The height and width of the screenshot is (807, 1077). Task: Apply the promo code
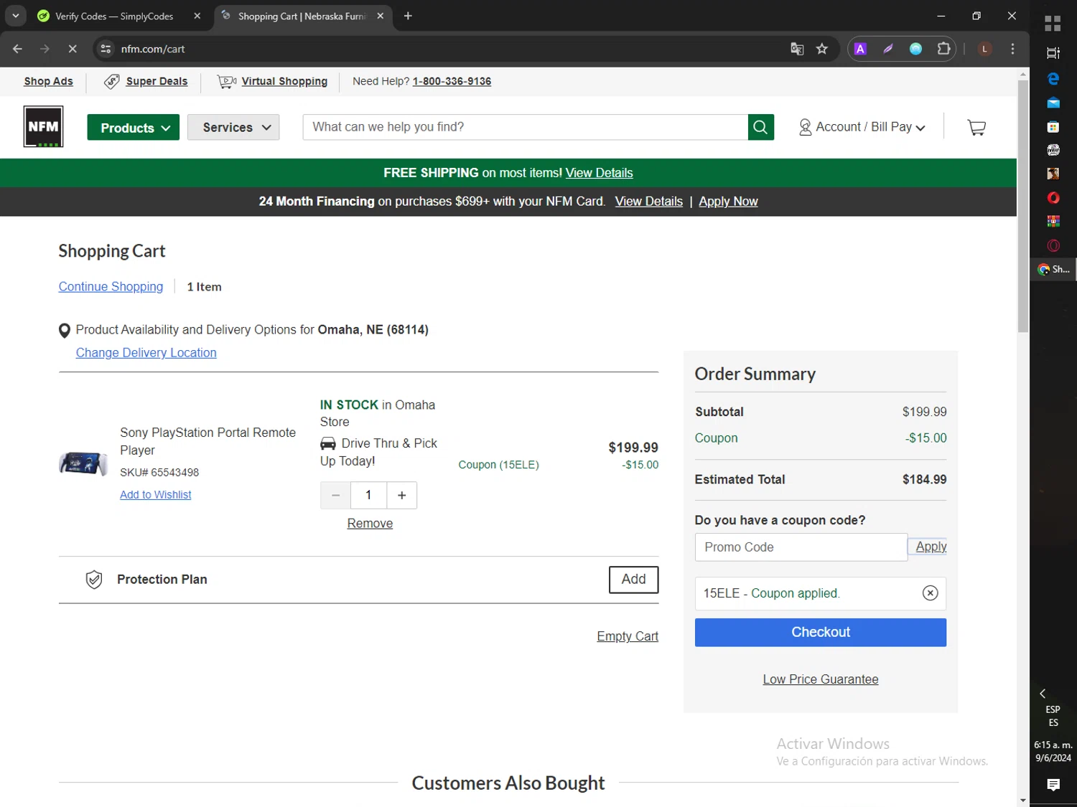point(931,547)
